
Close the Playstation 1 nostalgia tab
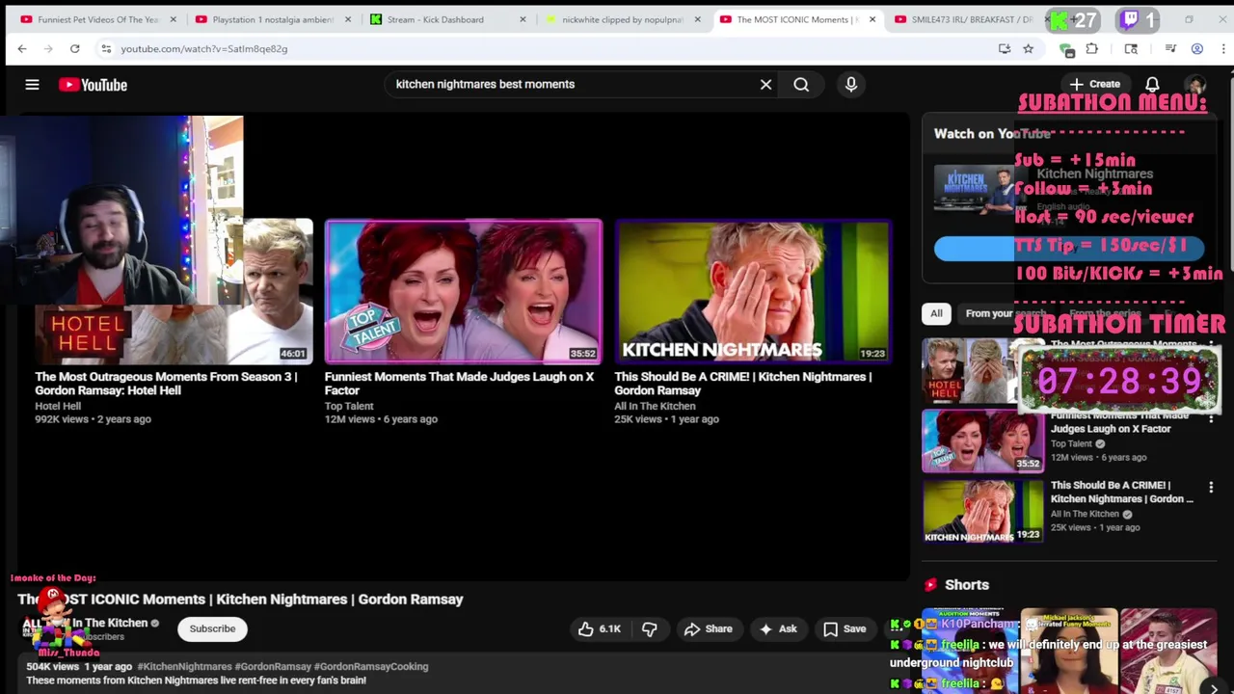(348, 19)
